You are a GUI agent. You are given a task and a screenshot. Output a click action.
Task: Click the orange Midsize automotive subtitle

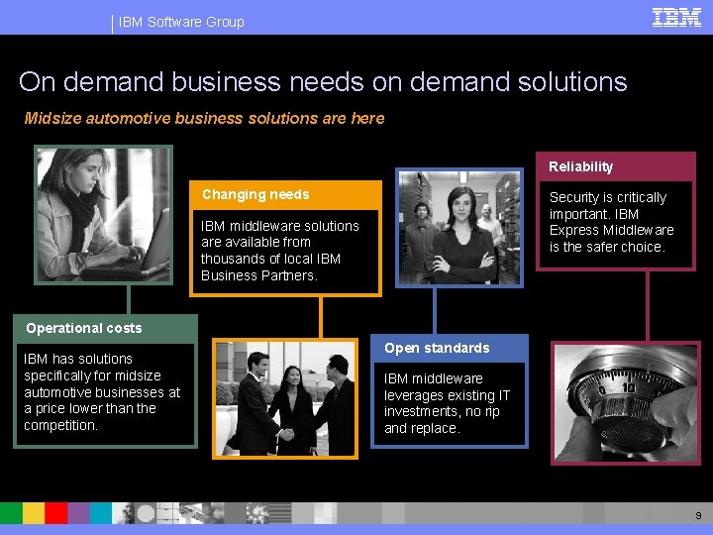205,118
